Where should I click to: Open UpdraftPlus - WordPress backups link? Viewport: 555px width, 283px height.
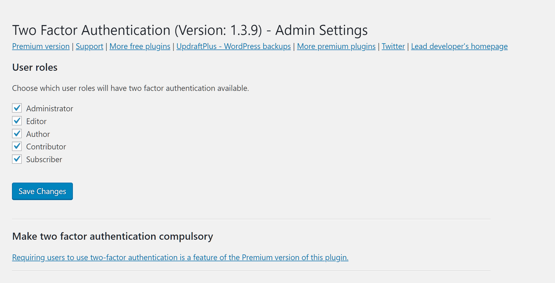(x=233, y=46)
